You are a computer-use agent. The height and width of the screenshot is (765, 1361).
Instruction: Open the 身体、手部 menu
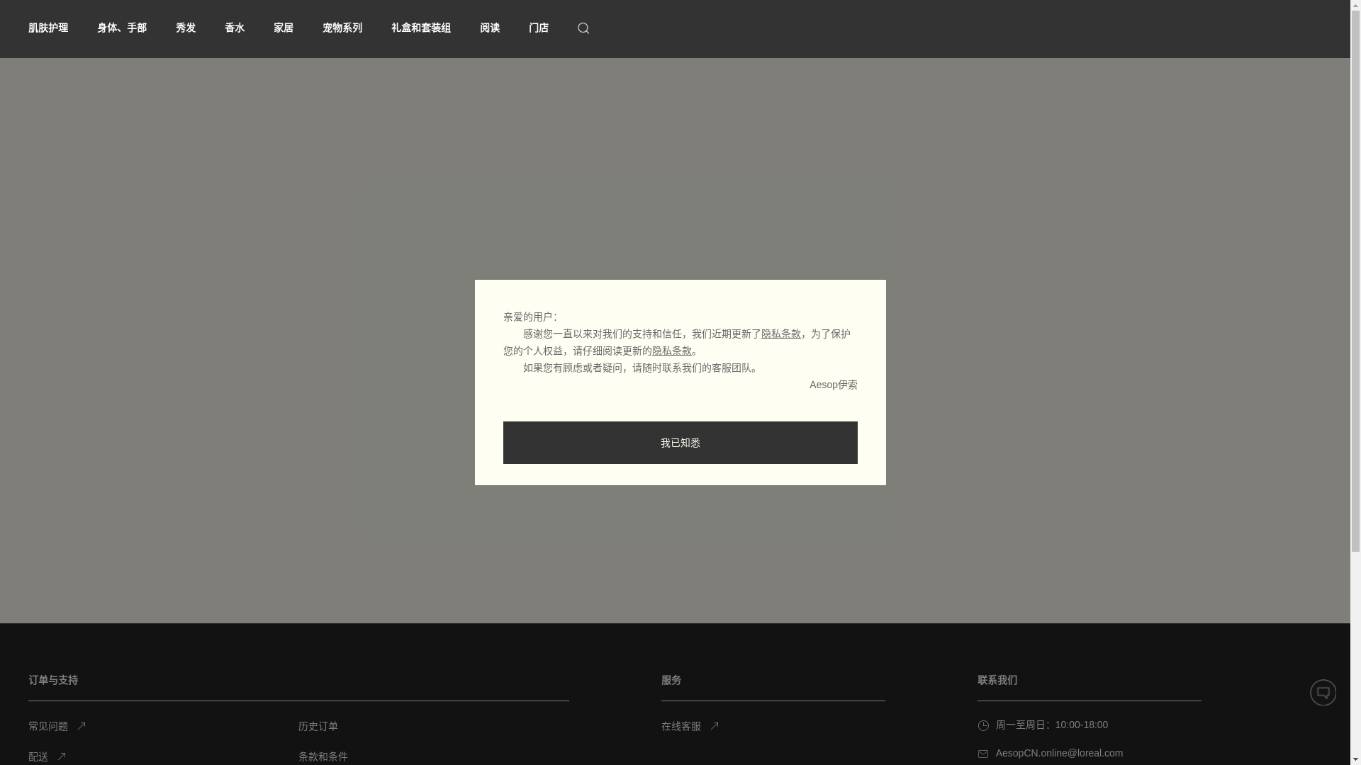click(122, 28)
